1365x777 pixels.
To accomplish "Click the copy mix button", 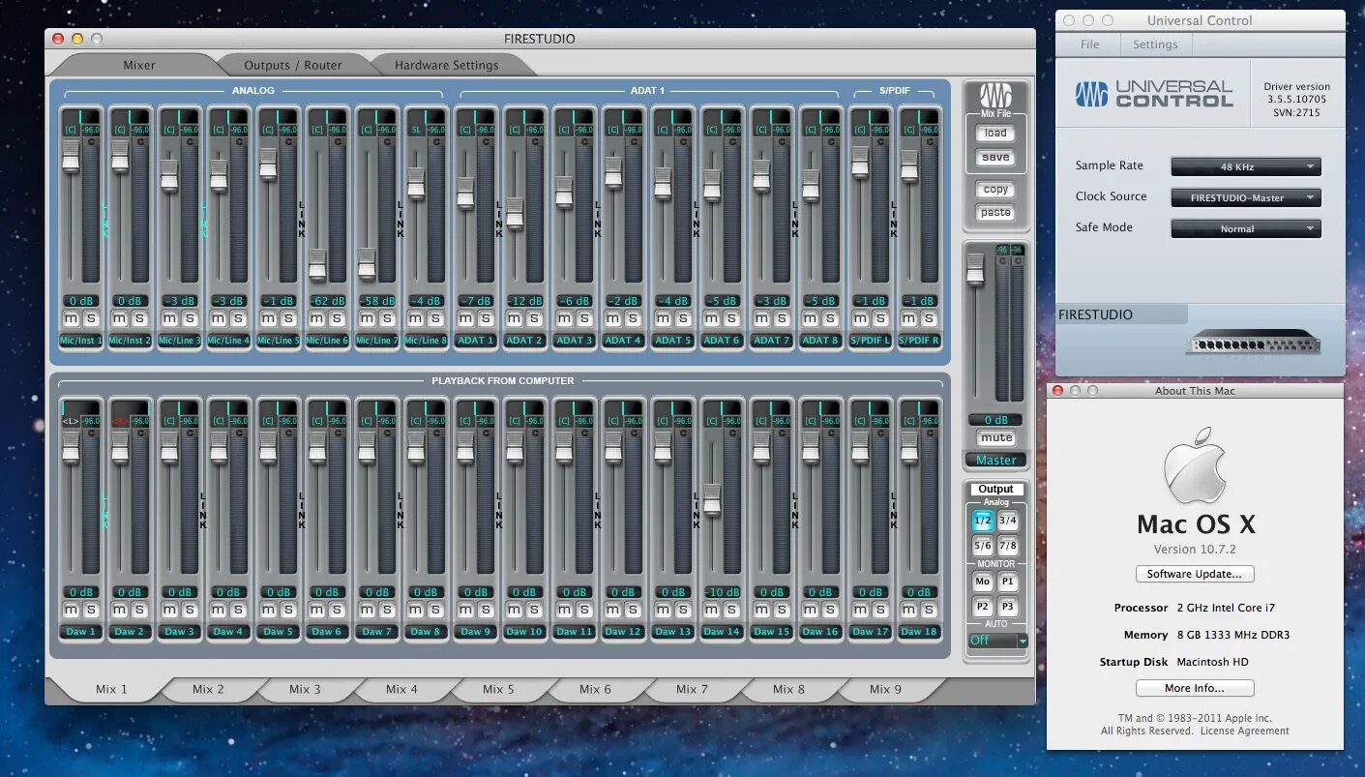I will pyautogui.click(x=995, y=190).
